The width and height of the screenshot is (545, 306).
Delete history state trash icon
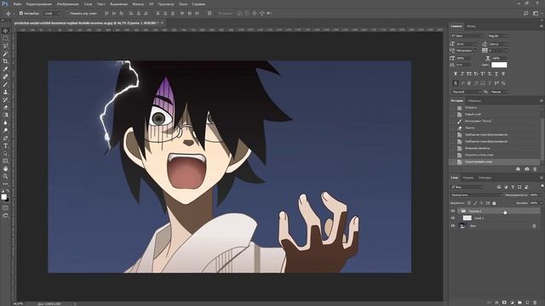[x=535, y=169]
